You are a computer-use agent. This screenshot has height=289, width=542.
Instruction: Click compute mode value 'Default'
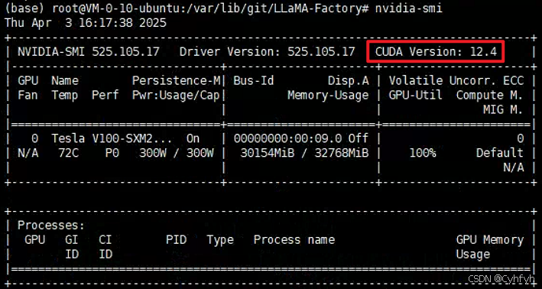(500, 153)
